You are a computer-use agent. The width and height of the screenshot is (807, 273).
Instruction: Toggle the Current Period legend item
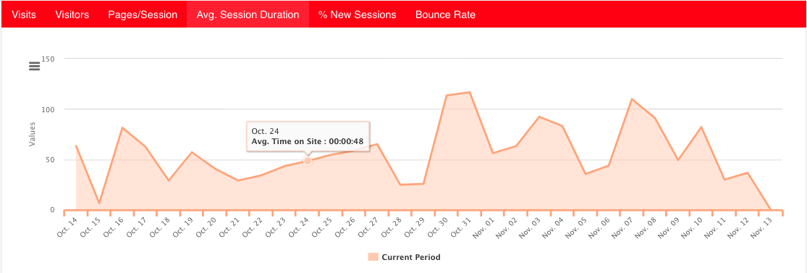coord(404,256)
